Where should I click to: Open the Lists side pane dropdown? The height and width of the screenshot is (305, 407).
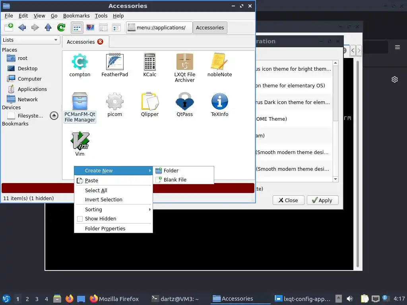31,40
